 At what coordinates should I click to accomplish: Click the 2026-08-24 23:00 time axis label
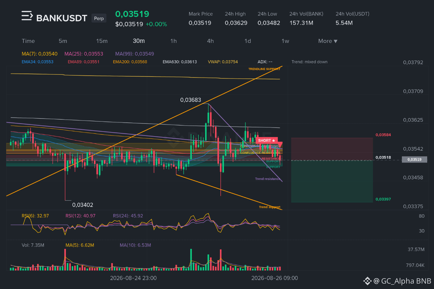(x=133, y=278)
